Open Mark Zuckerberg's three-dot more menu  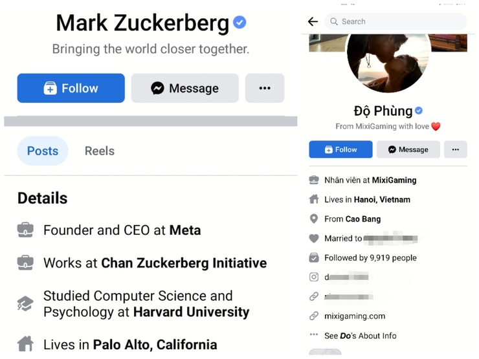265,88
